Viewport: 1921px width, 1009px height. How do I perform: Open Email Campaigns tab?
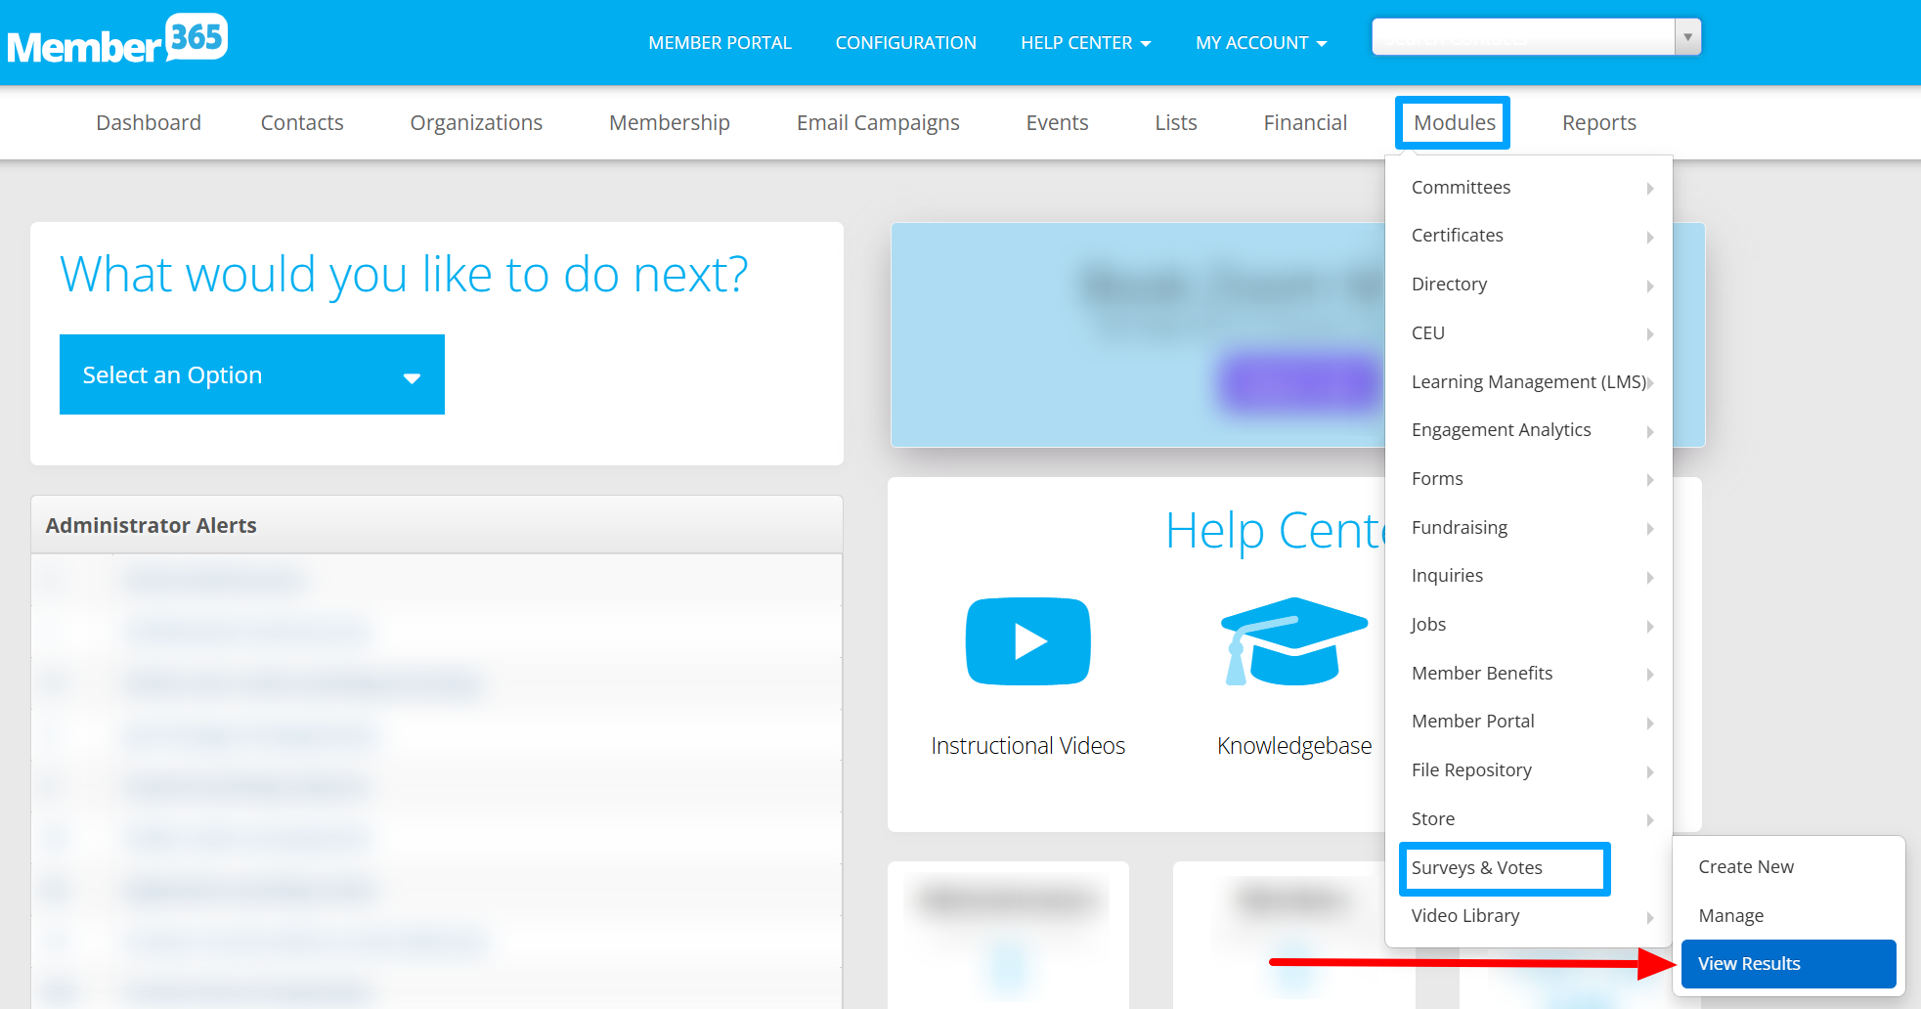(x=878, y=122)
